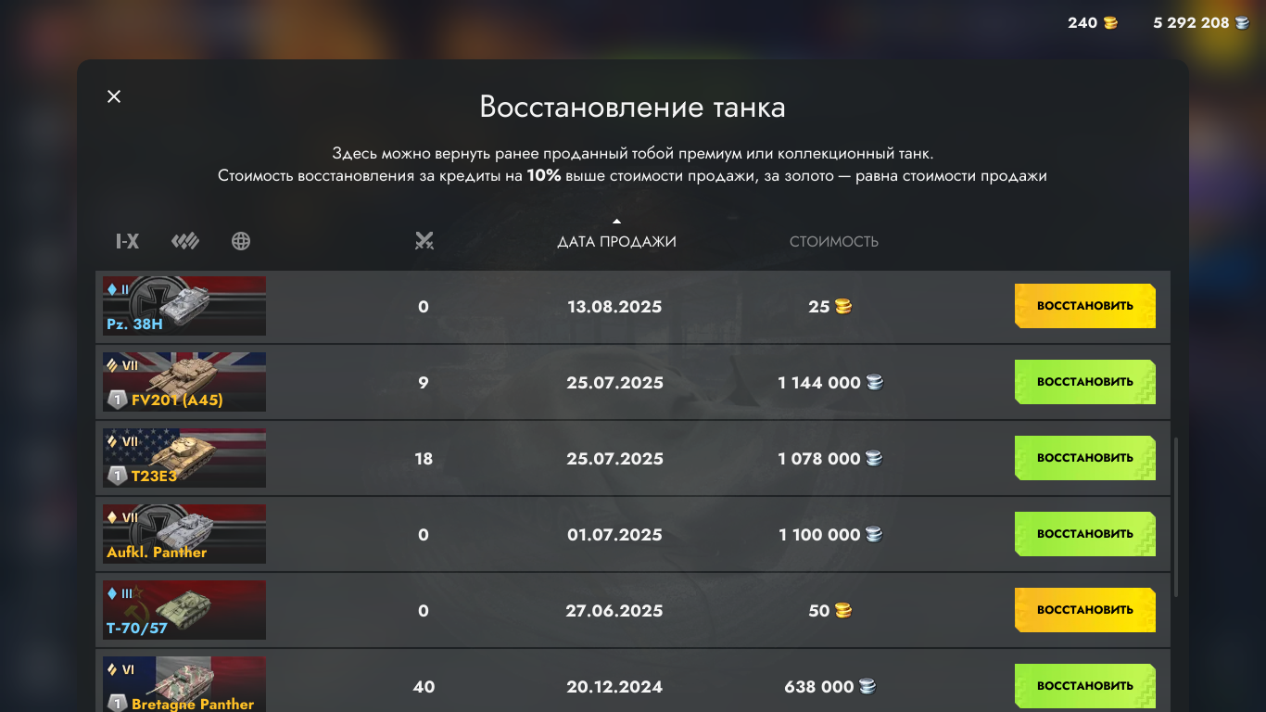This screenshot has height=712, width=1266.
Task: Sort list by СТОИМОСТЬ column
Action: (x=833, y=242)
